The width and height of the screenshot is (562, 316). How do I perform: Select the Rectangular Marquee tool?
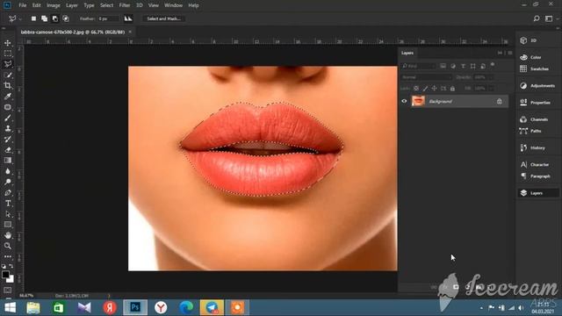pos(8,54)
